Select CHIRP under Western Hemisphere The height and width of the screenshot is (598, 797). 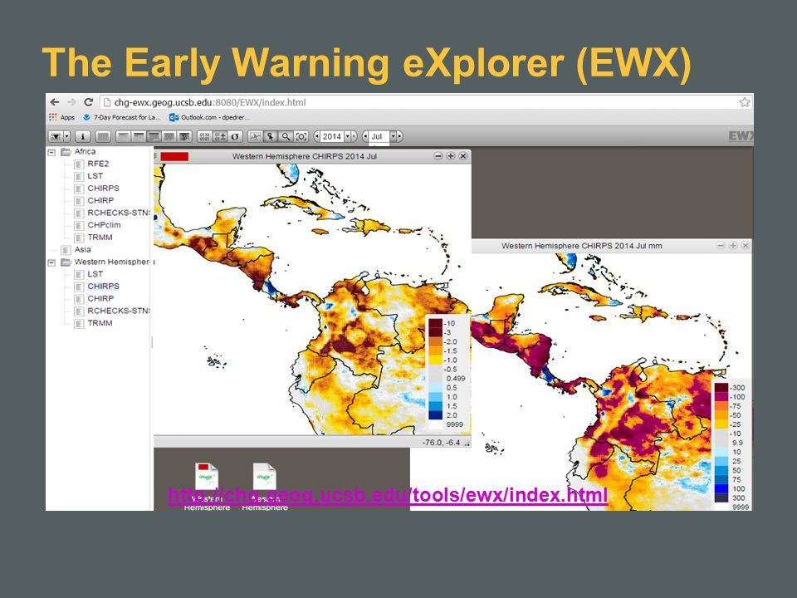[x=100, y=298]
